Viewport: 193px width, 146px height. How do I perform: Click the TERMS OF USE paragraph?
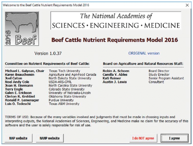pyautogui.click(x=97, y=121)
